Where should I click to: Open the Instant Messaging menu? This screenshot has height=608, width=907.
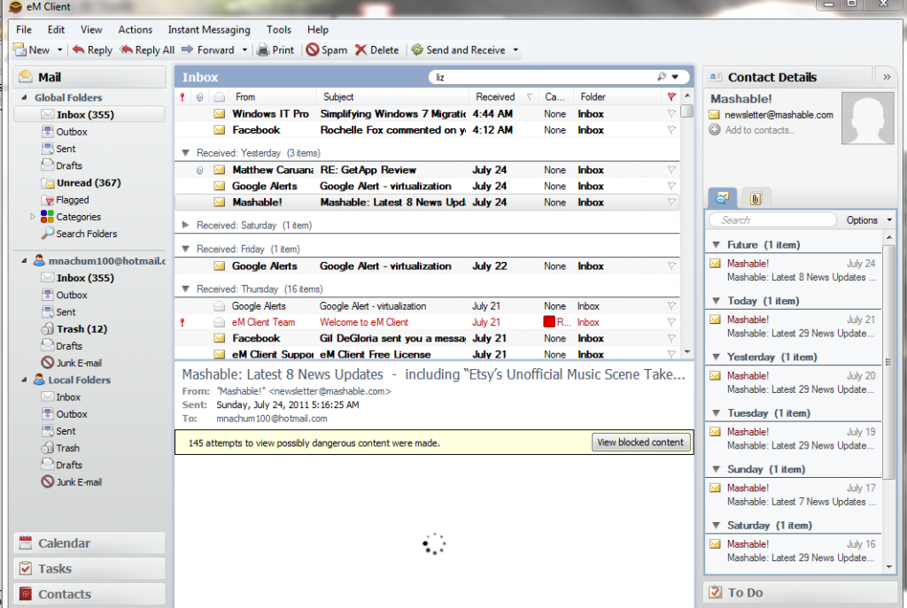pos(209,29)
